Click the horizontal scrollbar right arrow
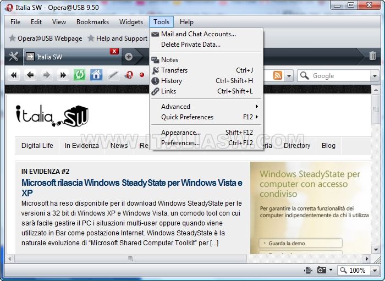This screenshot has height=281, width=385. pyautogui.click(x=367, y=258)
